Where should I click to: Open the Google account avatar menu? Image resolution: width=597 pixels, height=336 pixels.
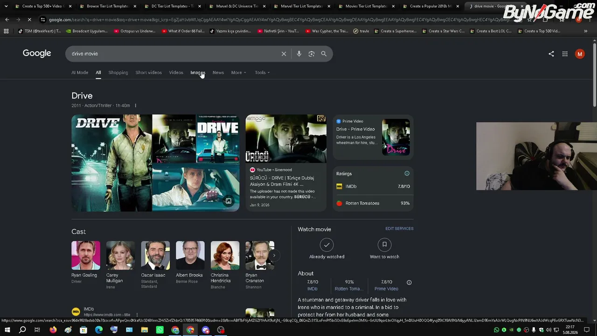(580, 54)
